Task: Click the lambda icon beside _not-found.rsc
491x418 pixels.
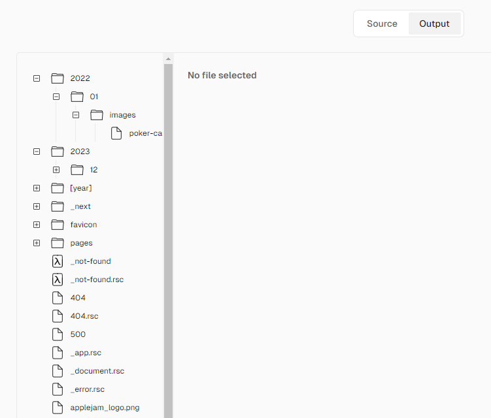Action: pyautogui.click(x=58, y=280)
